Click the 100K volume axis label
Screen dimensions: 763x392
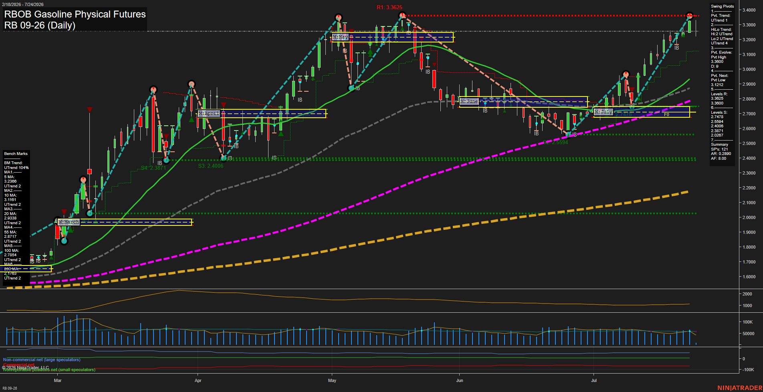pos(748,322)
